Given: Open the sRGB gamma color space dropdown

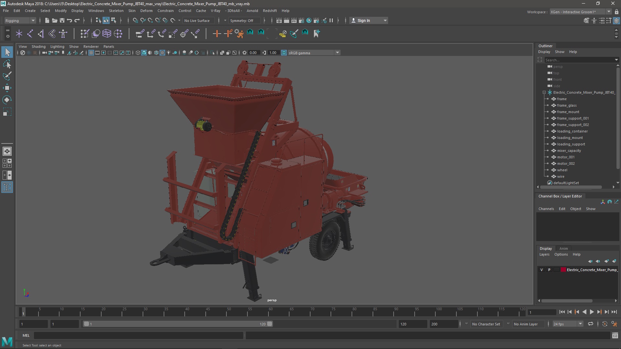Looking at the screenshot, I should (x=313, y=53).
